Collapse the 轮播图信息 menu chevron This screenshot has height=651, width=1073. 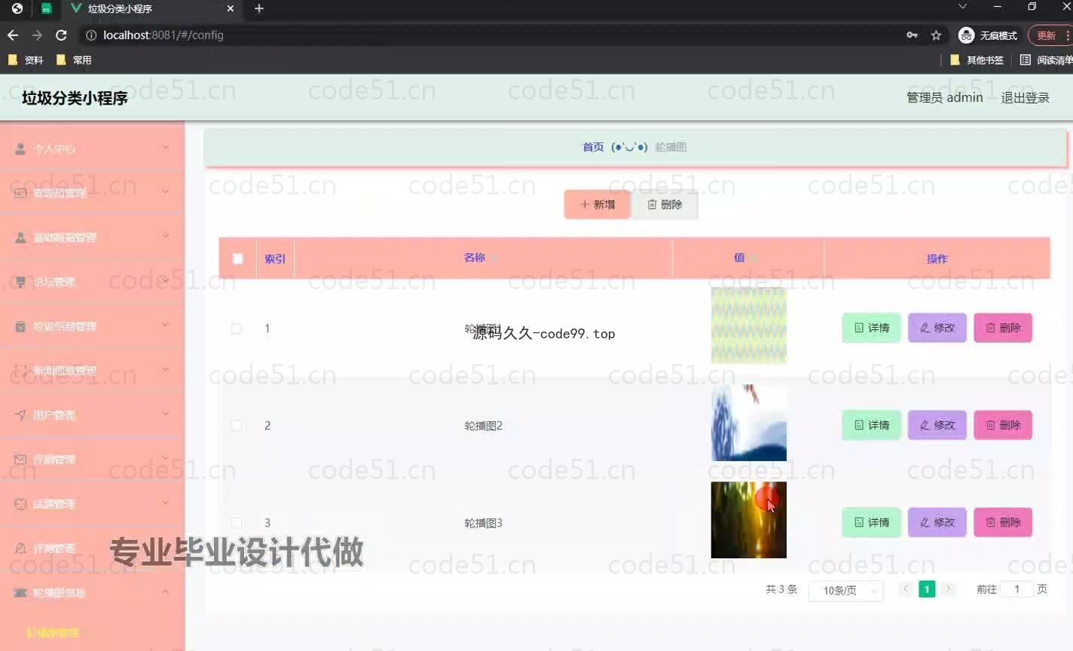166,592
